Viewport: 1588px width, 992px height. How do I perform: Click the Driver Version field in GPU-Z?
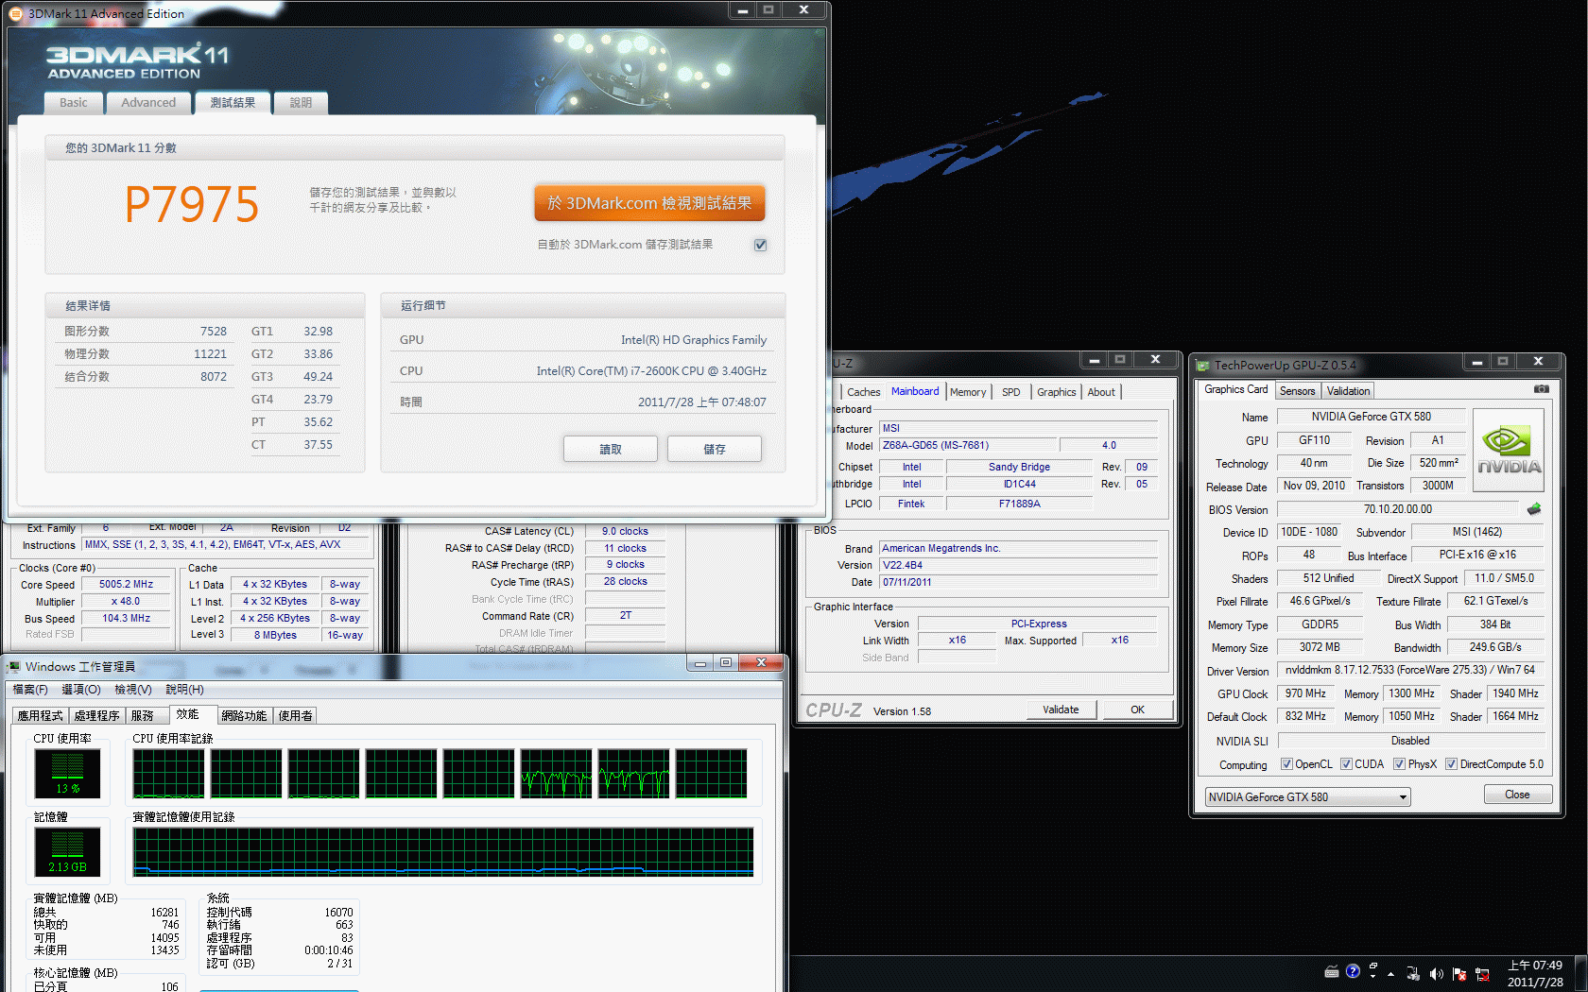coord(1410,670)
